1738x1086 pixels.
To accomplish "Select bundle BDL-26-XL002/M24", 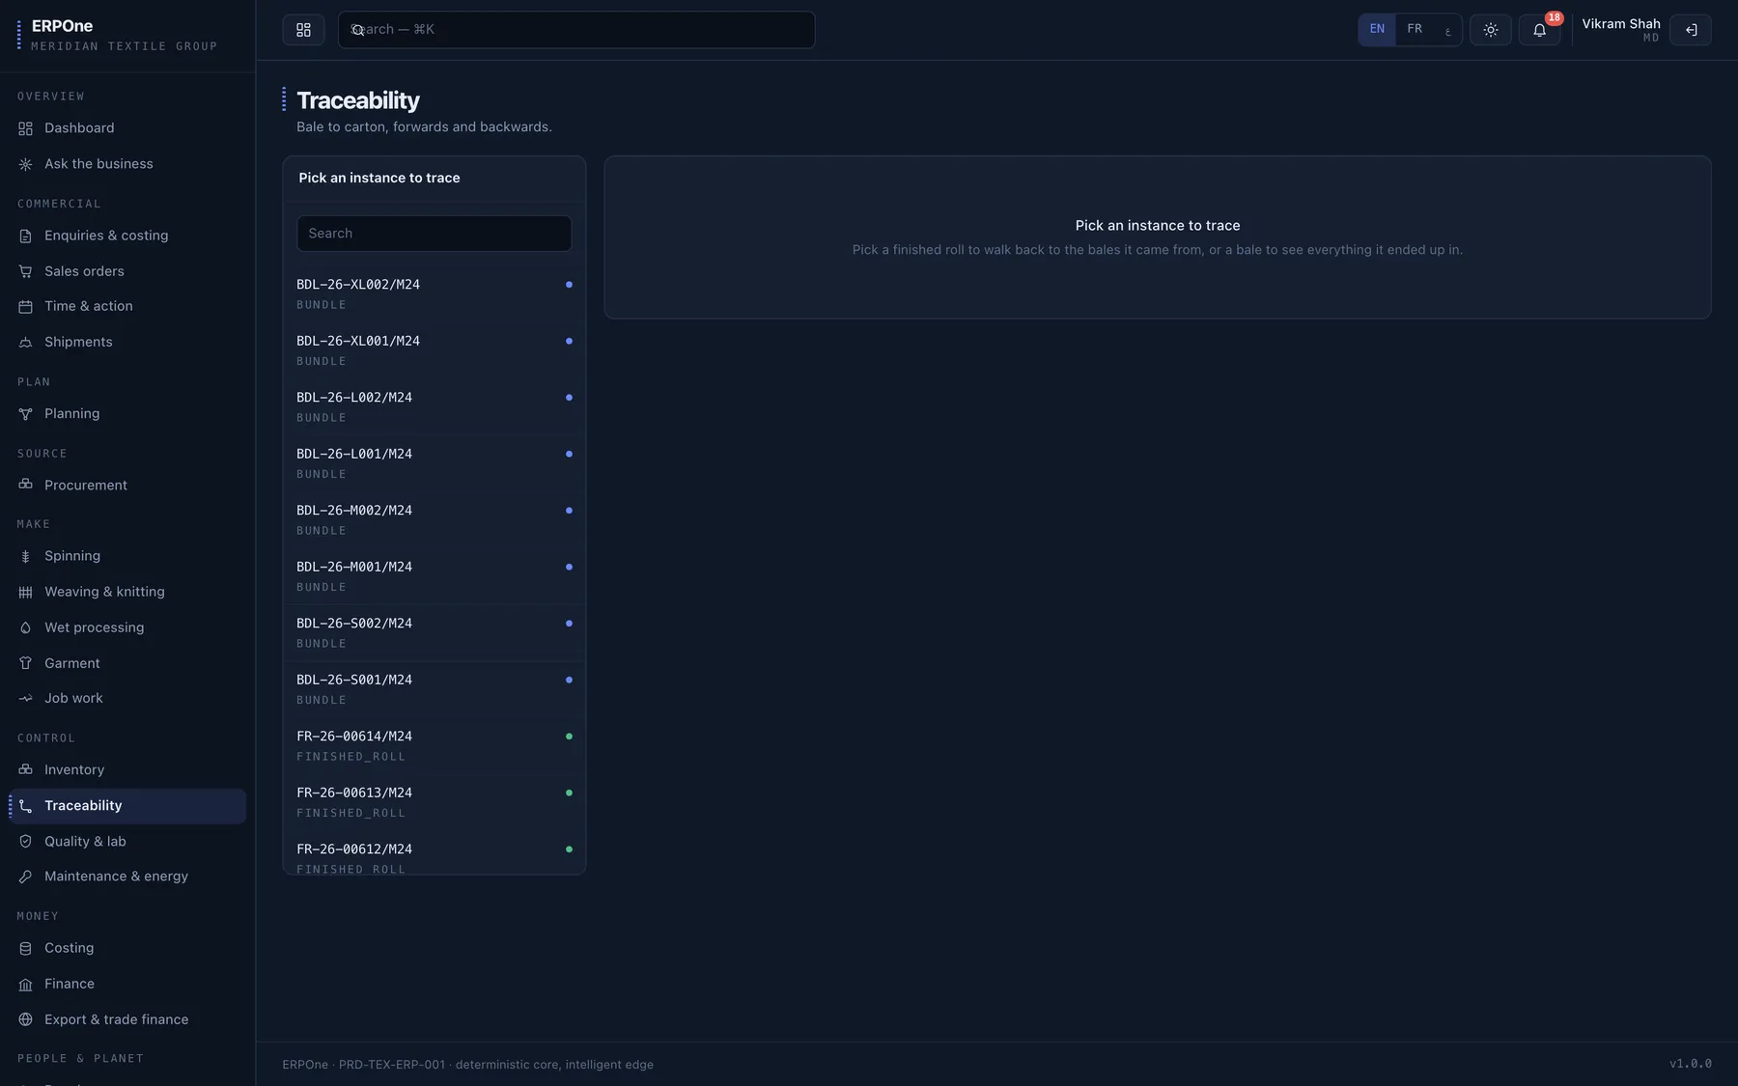I will click(x=434, y=293).
